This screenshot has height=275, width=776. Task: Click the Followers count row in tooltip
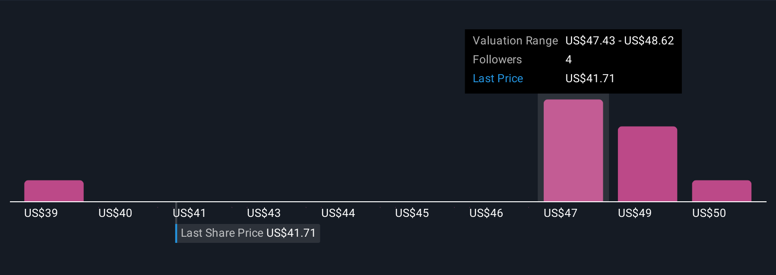[x=573, y=60]
